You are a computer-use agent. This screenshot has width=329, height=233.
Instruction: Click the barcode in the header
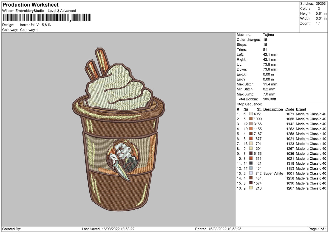47,18
